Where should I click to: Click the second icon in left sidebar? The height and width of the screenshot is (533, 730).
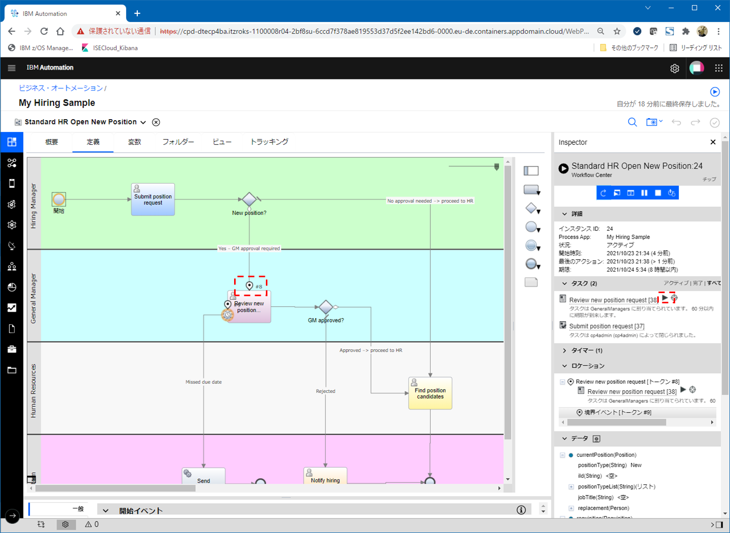point(12,163)
